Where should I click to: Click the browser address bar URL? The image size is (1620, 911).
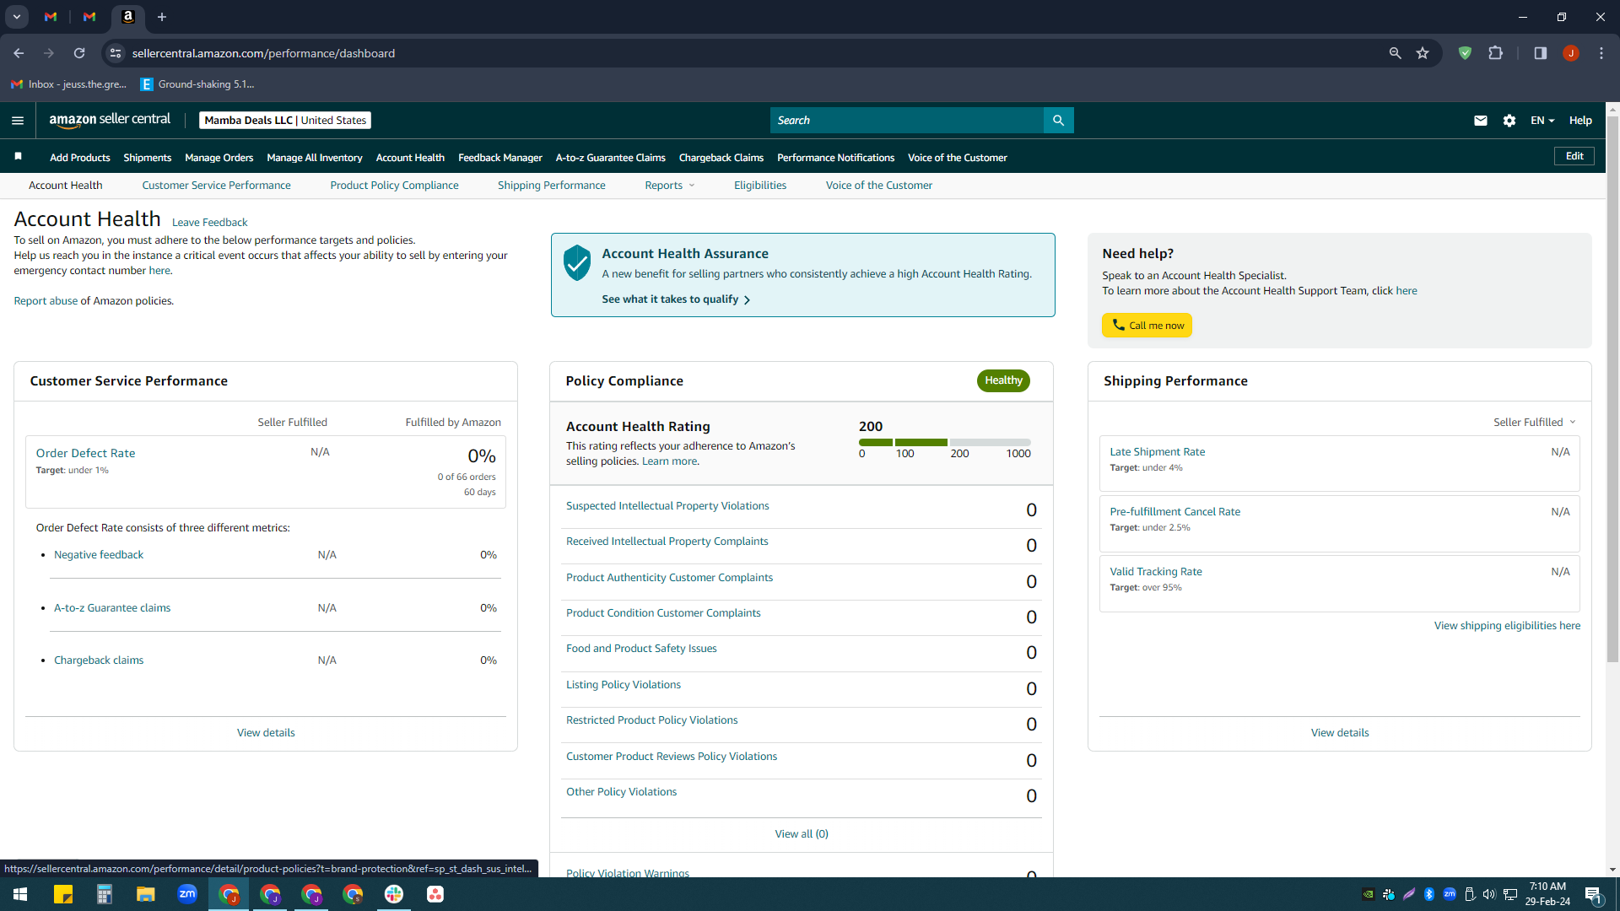(x=263, y=53)
